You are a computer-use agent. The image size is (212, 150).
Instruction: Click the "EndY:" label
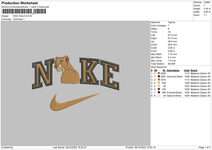[x=154, y=51]
